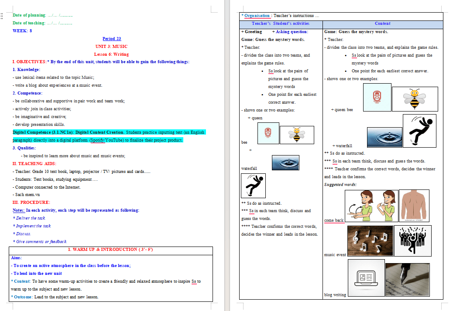Click the 'Aims:' label in the table
Viewport: 453px width, 311px height.
coord(16,258)
